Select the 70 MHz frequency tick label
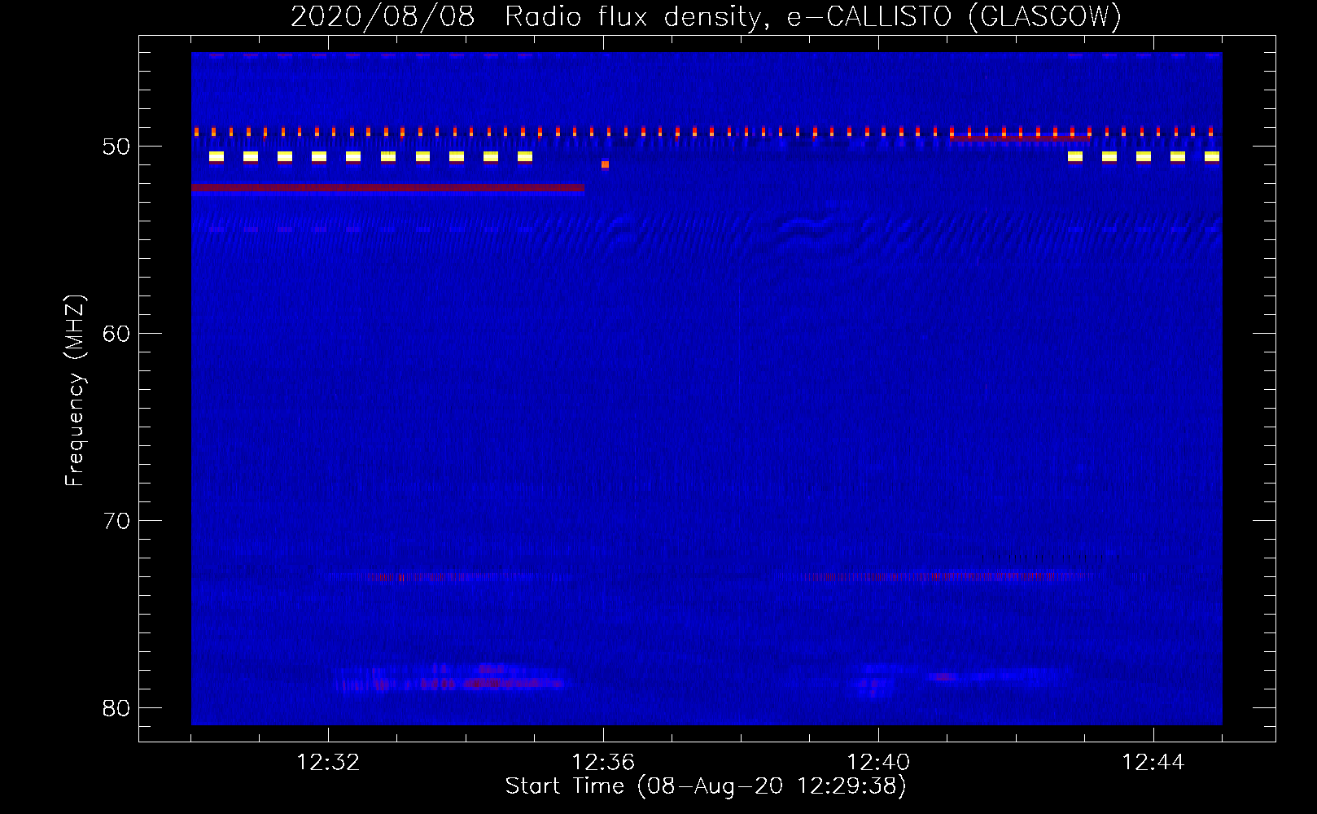The height and width of the screenshot is (814, 1317). 116,521
